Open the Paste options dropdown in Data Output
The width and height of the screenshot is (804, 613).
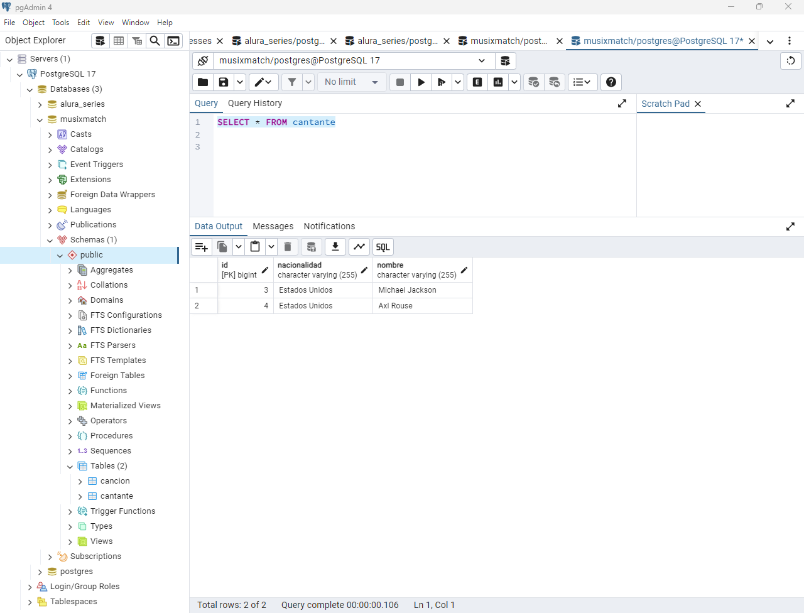(x=271, y=247)
